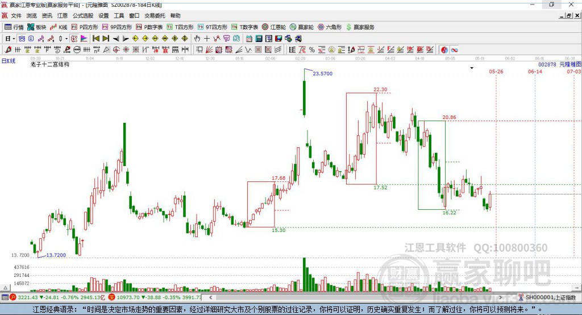
Task: Select the hand pan tool
Action: [x=197, y=39]
